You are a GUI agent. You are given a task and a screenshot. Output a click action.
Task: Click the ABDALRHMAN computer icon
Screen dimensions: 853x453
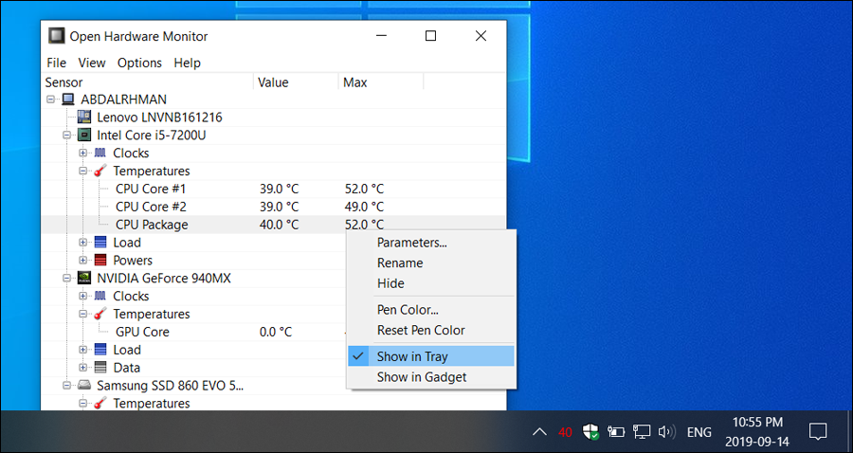(x=68, y=100)
